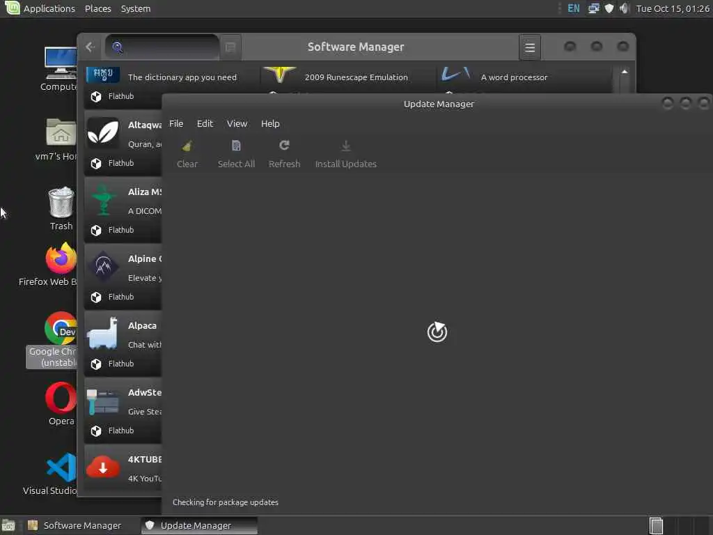The image size is (713, 535).
Task: Click the Flathub icon under Alpaca
Action: (x=96, y=364)
